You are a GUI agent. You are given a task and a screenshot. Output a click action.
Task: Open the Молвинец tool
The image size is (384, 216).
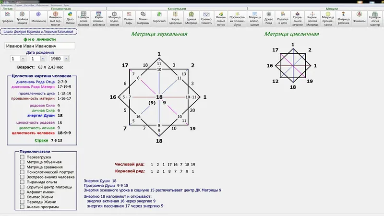pos(38,19)
